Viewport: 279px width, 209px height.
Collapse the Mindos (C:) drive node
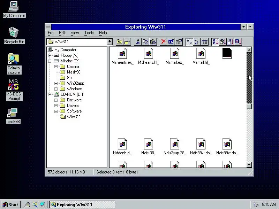point(50,61)
